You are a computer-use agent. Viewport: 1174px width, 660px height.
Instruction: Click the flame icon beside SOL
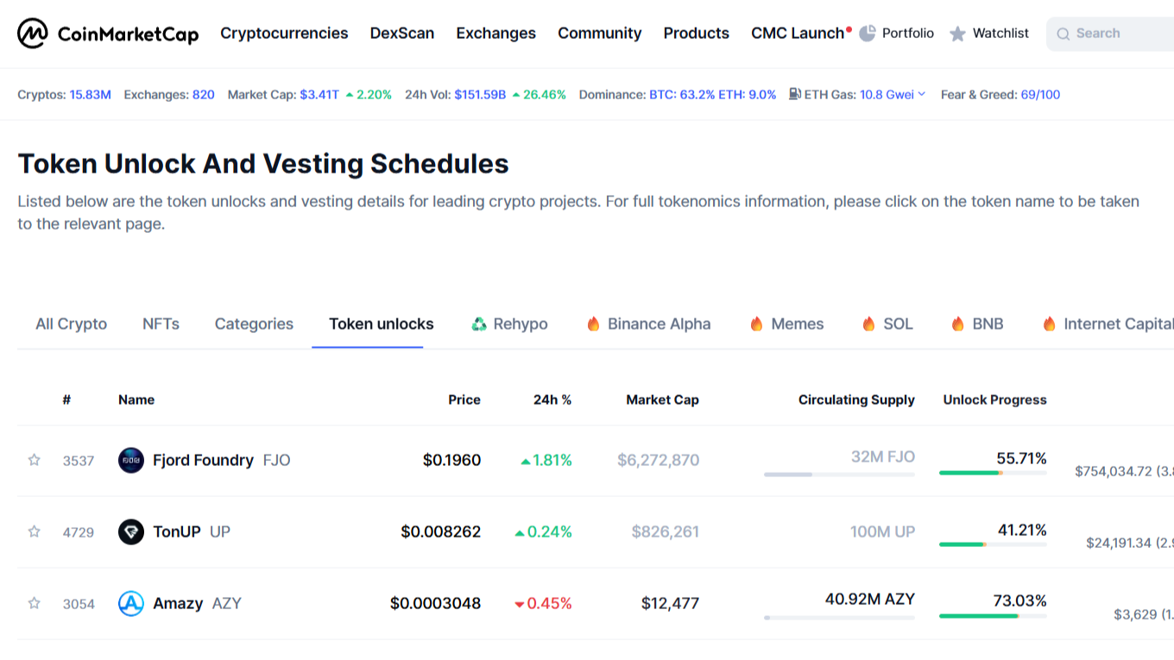point(868,324)
